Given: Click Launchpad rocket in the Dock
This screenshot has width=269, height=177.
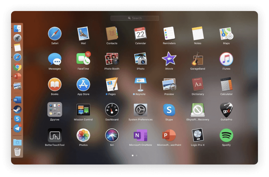Looking at the screenshot, I should 17,38.
